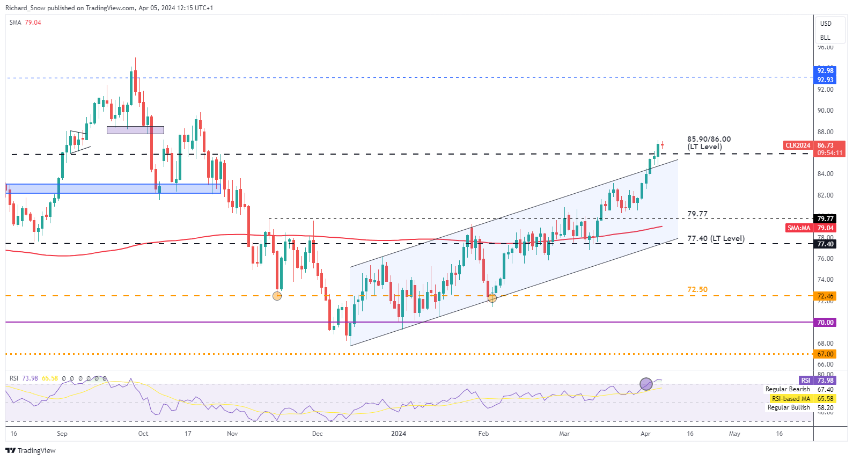Click the 'Apr' time axis label

[x=645, y=434]
